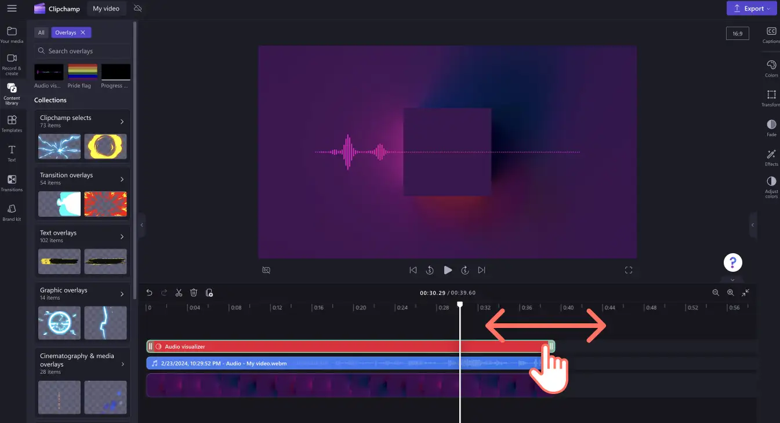Select Audio visualizer overlay thumbnail
This screenshot has width=780, height=423.
[x=49, y=72]
